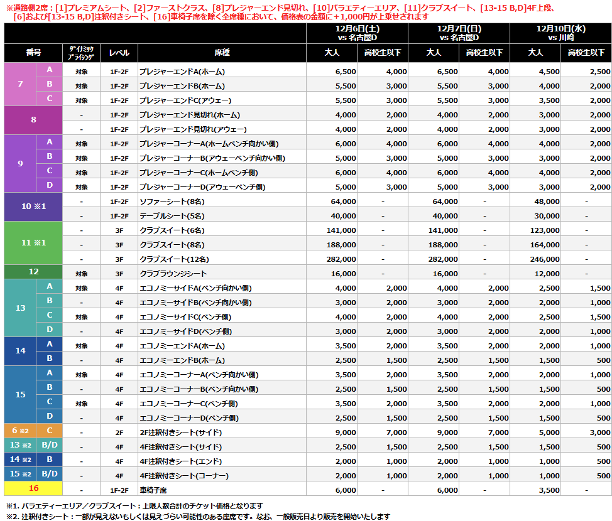612x521 pixels.
Task: Select the ダイナミックプライシング column header
Action: pyautogui.click(x=81, y=53)
